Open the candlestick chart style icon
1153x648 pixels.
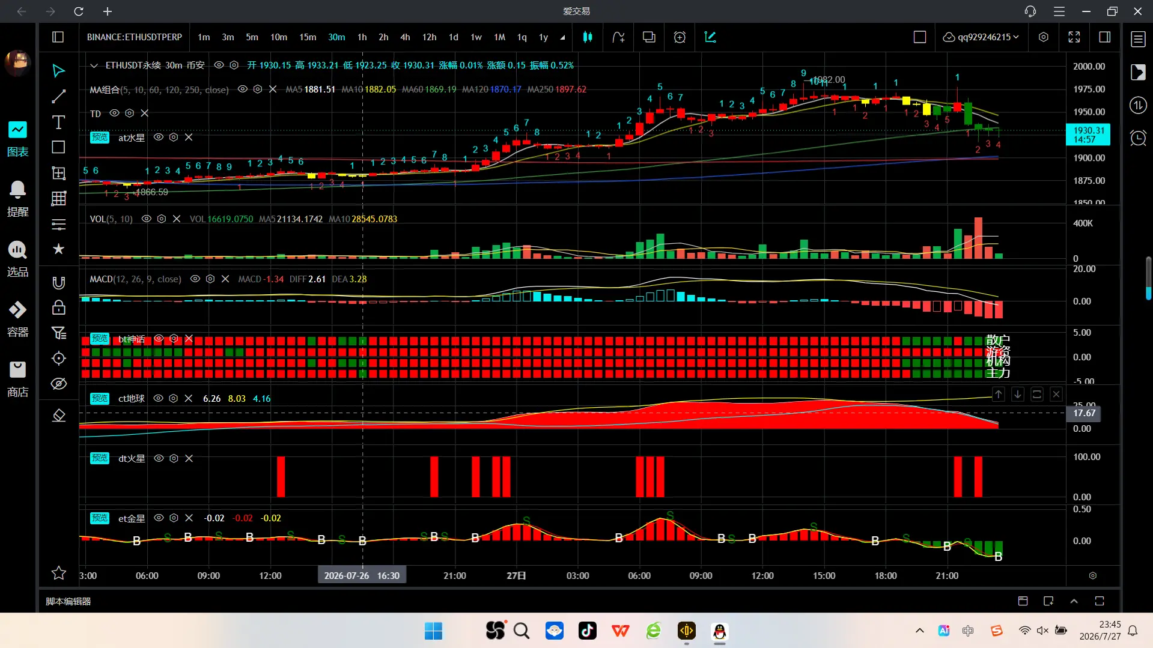point(588,37)
